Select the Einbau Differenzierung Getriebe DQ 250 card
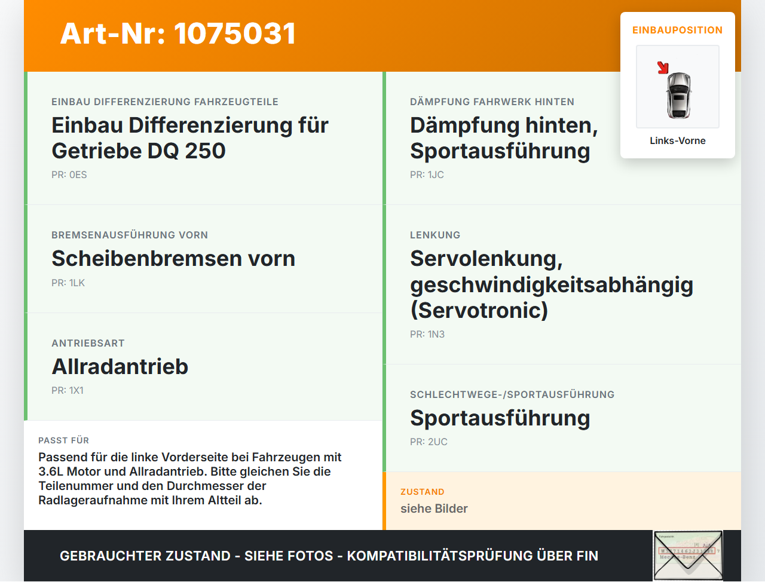The height and width of the screenshot is (582, 765). tap(203, 138)
